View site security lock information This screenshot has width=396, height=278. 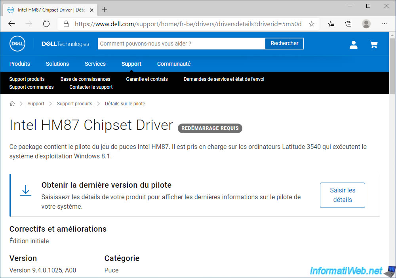coord(66,24)
